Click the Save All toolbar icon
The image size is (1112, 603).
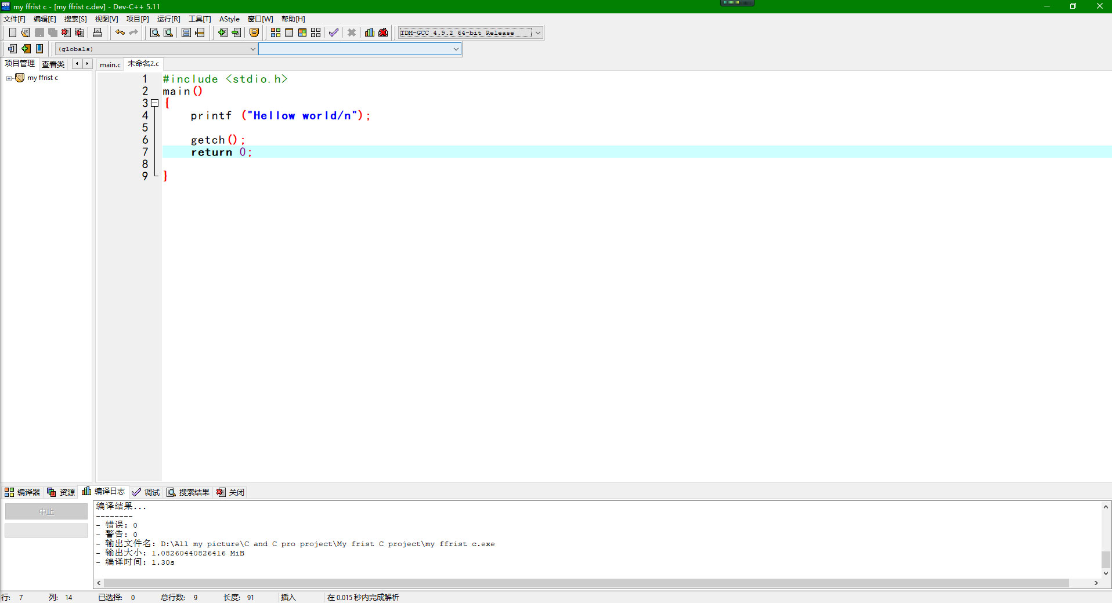(53, 32)
